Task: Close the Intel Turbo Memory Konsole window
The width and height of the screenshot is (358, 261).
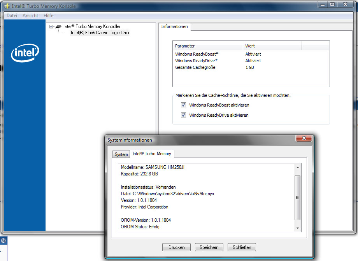Action: point(346,5)
